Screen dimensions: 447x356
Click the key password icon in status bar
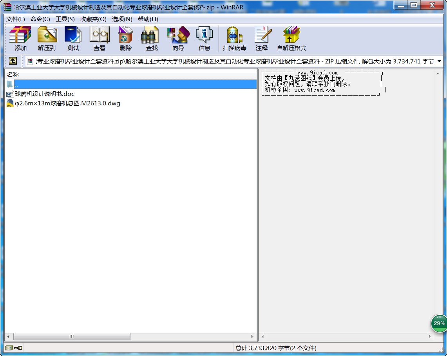tap(18, 348)
